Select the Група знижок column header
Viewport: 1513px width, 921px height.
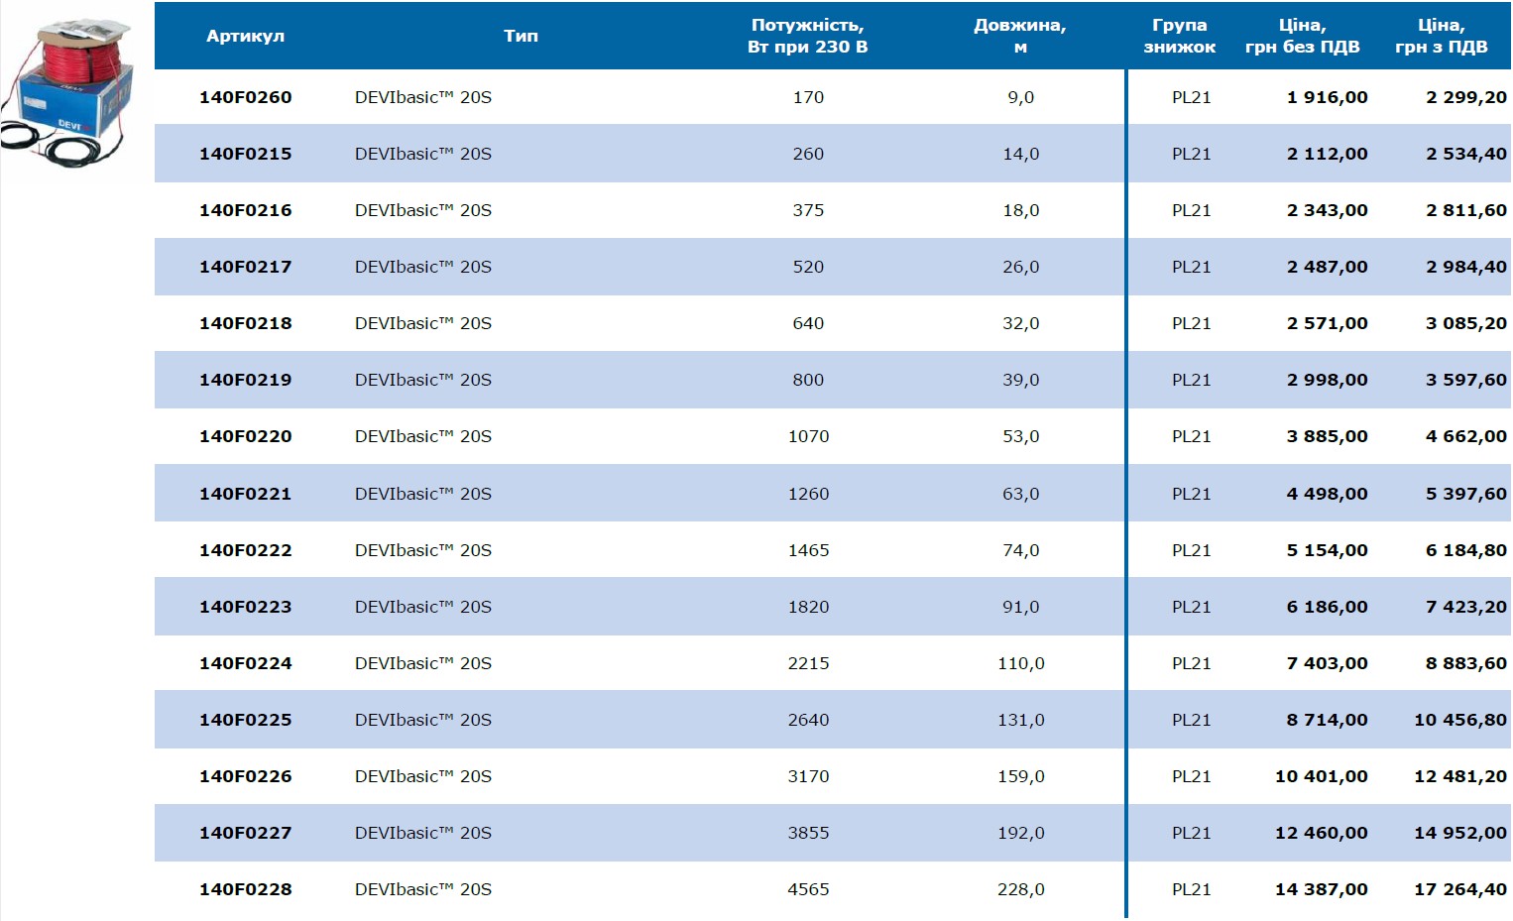click(x=1179, y=36)
